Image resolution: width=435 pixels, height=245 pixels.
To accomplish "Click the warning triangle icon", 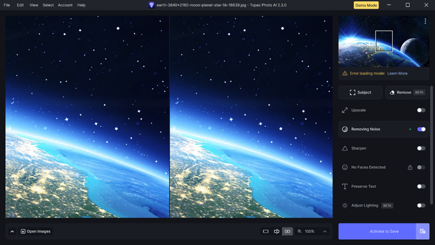I will click(x=345, y=73).
